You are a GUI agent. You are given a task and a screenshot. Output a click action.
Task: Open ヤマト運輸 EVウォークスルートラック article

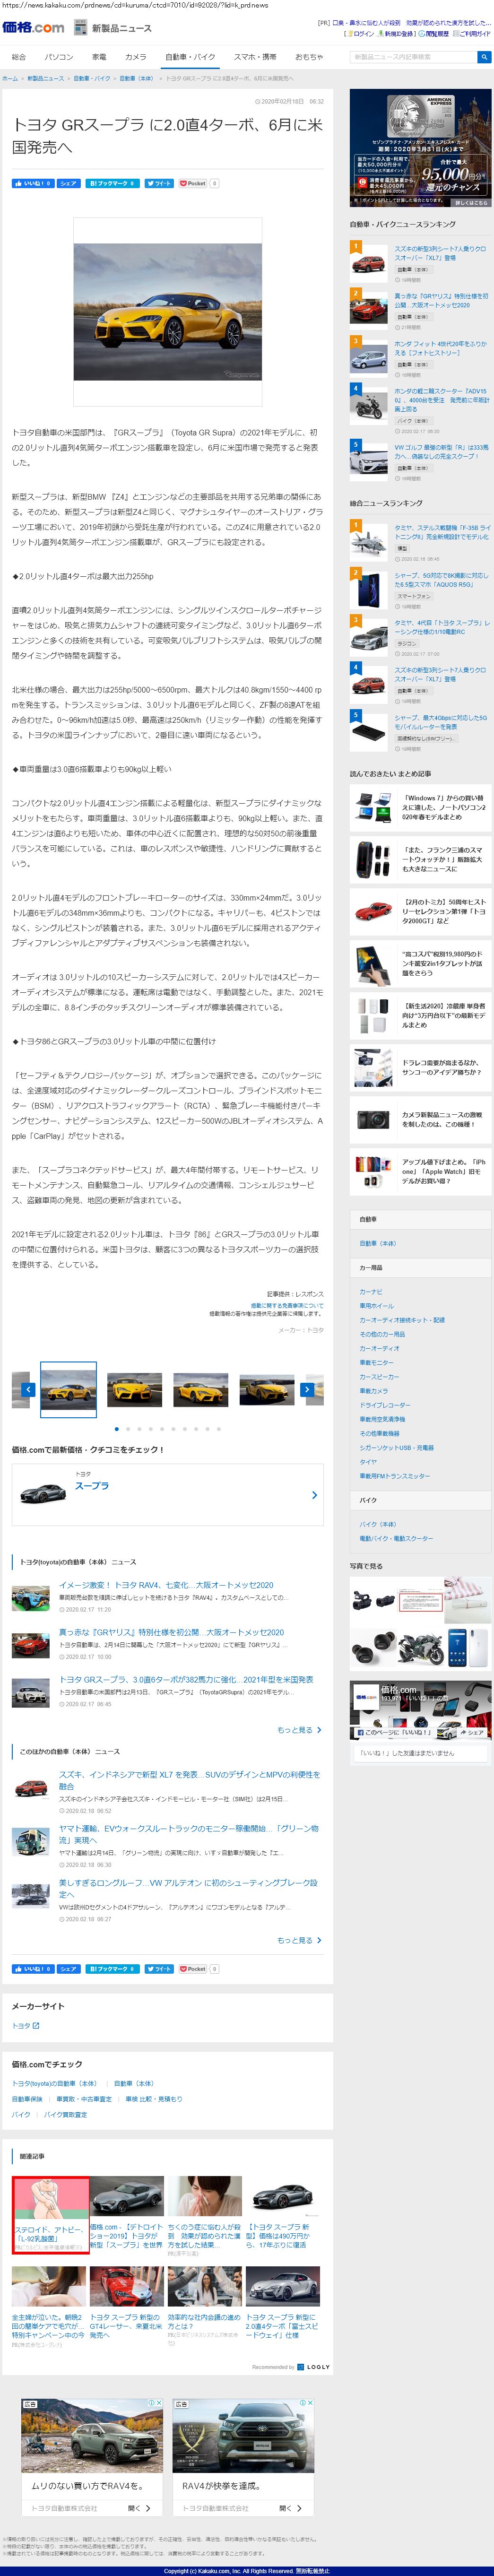188,1834
